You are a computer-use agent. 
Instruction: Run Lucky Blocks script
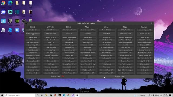click(x=69, y=40)
